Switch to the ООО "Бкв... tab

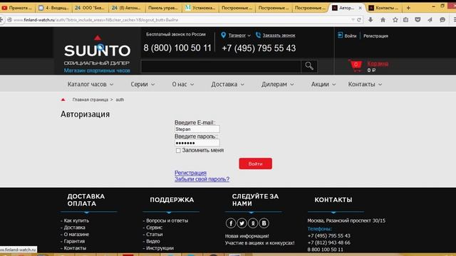coord(90,8)
